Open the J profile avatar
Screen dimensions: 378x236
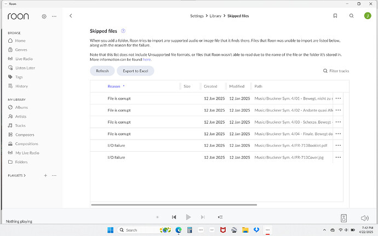(368, 16)
